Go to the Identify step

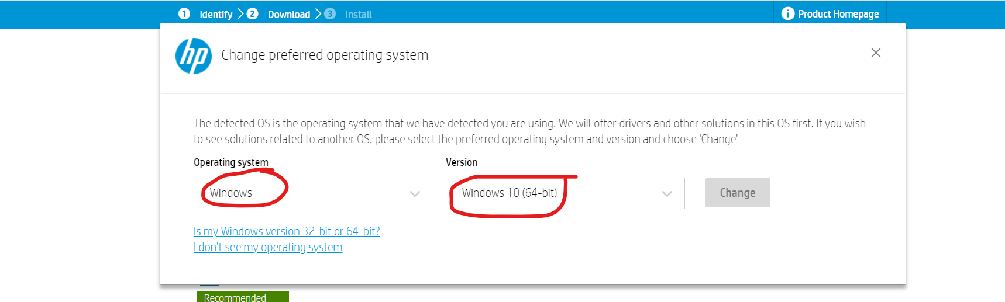(216, 15)
